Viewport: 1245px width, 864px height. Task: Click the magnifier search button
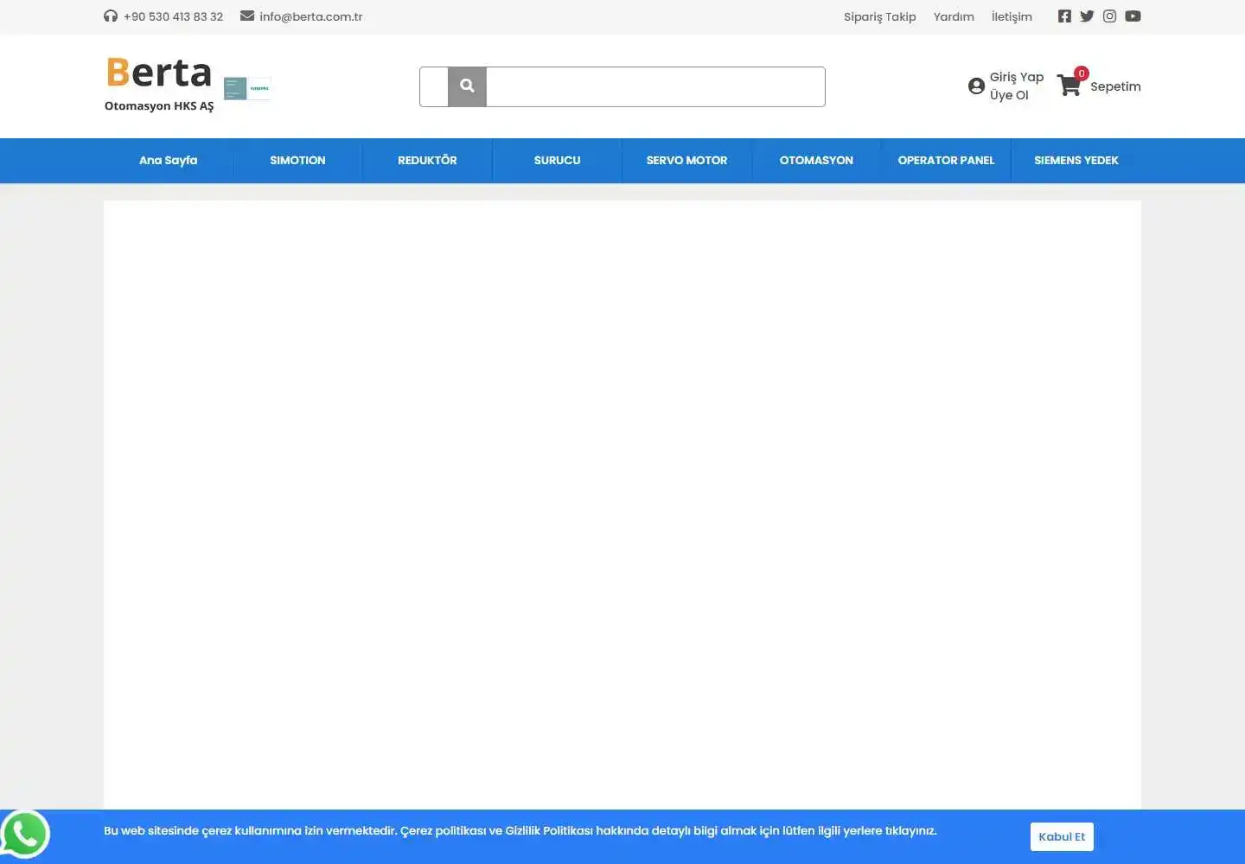click(467, 86)
